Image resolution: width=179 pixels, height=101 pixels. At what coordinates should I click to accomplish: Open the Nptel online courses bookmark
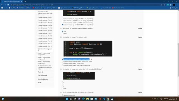[64, 8]
